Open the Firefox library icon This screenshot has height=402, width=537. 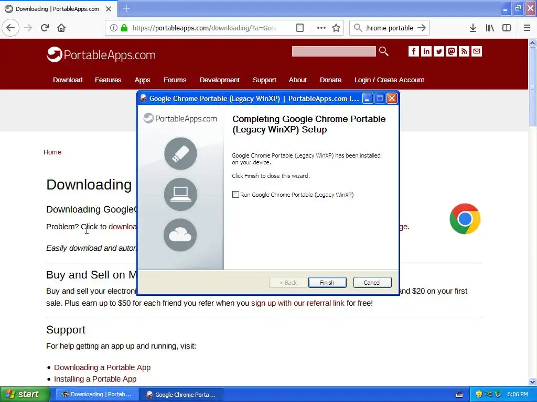[490, 28]
